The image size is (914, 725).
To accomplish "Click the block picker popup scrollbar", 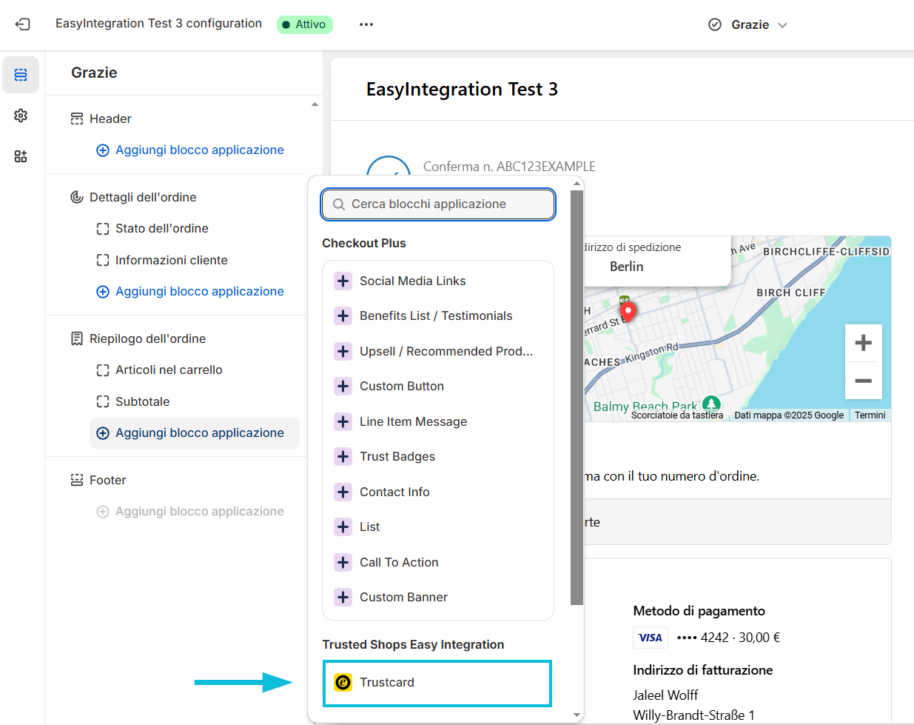I will click(x=577, y=398).
